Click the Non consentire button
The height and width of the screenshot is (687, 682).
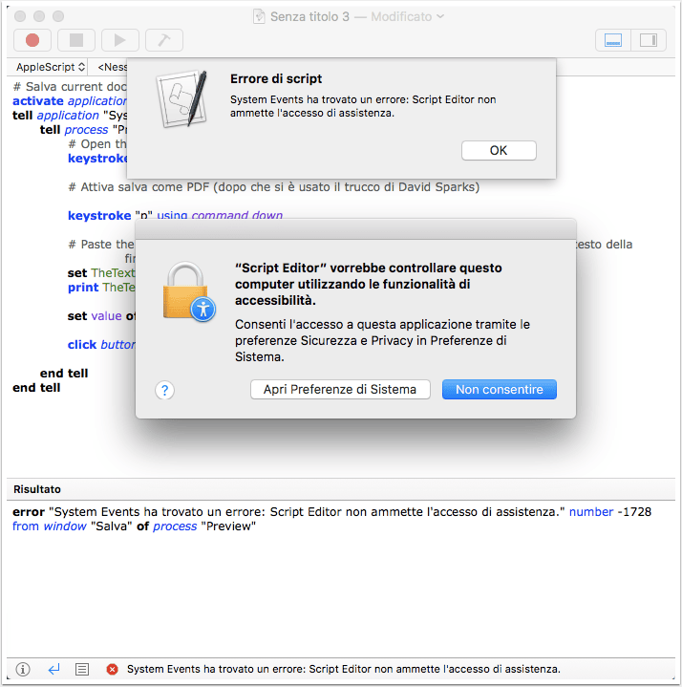(499, 390)
